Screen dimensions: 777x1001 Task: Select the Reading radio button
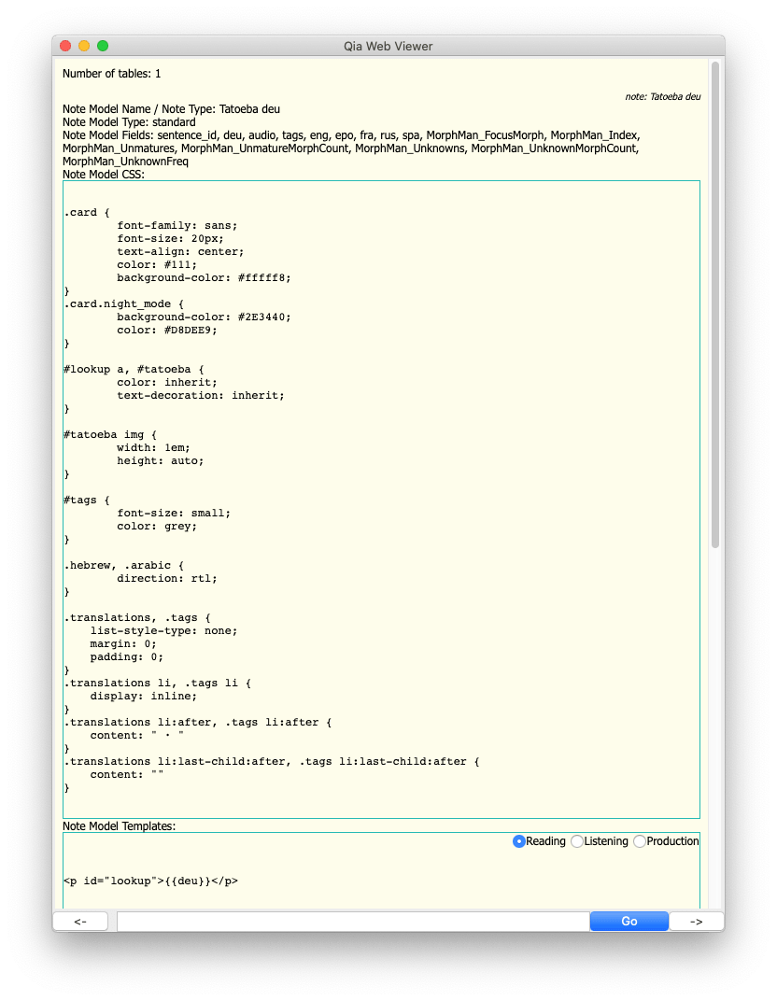click(519, 841)
